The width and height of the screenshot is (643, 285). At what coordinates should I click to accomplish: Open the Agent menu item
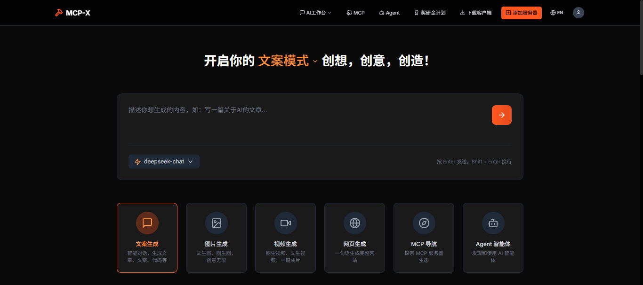pyautogui.click(x=389, y=13)
